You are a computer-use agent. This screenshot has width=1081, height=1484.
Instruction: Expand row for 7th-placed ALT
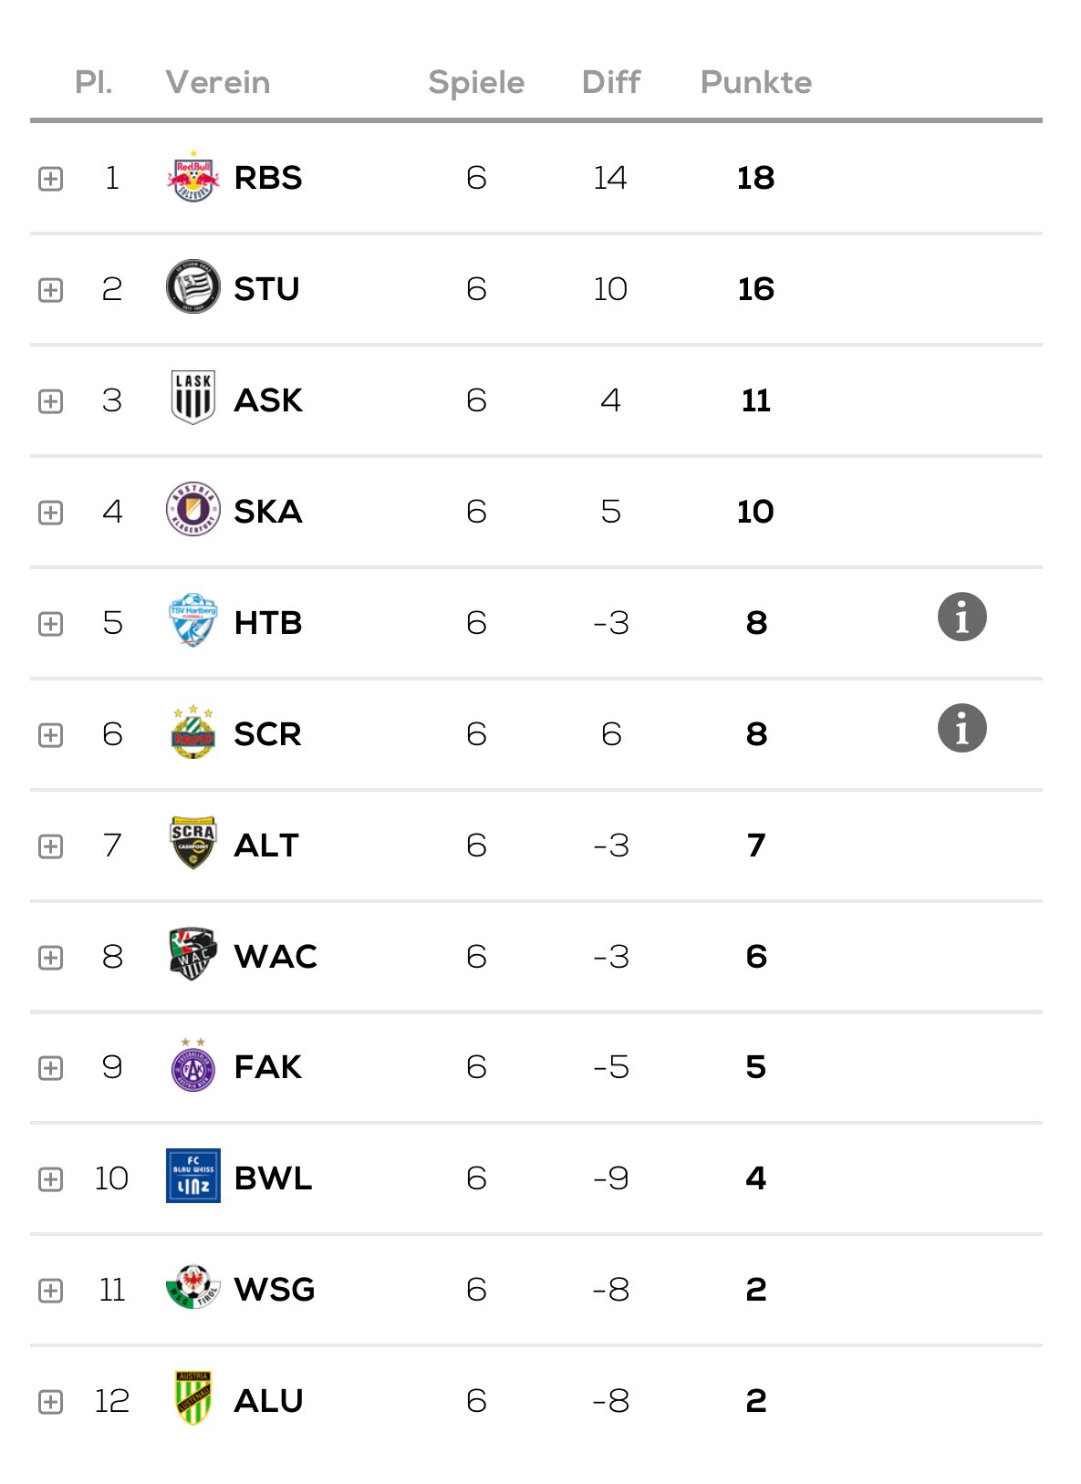51,846
